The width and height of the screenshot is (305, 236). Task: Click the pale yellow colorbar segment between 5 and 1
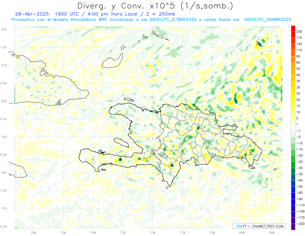pyautogui.click(x=293, y=121)
